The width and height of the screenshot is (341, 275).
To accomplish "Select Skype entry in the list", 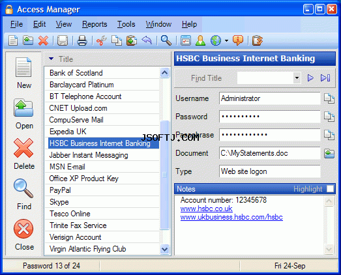I will coord(102,202).
